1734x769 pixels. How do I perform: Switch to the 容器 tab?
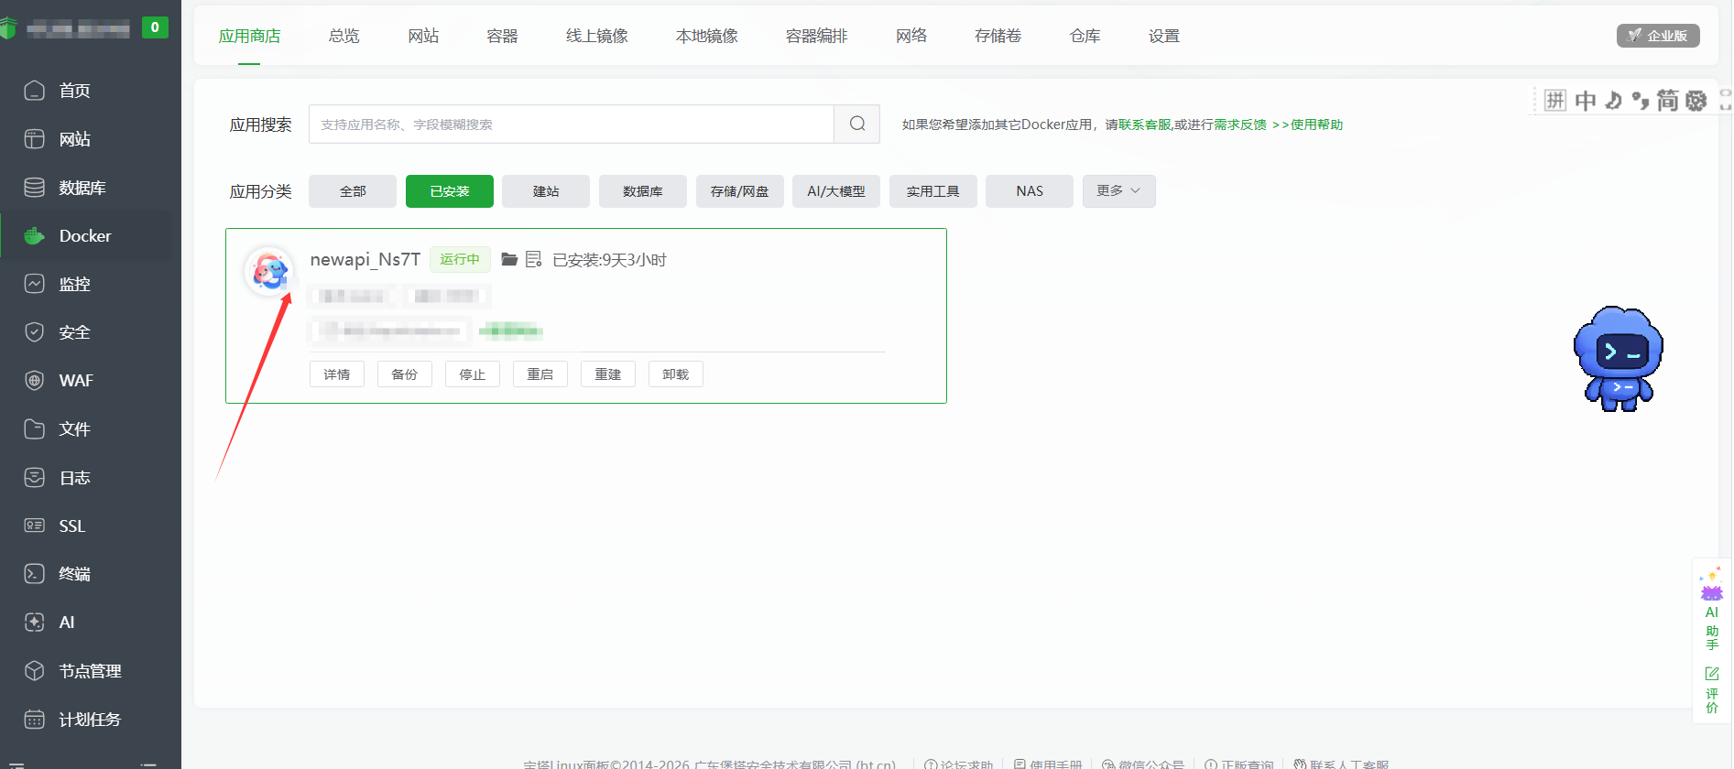tap(502, 36)
